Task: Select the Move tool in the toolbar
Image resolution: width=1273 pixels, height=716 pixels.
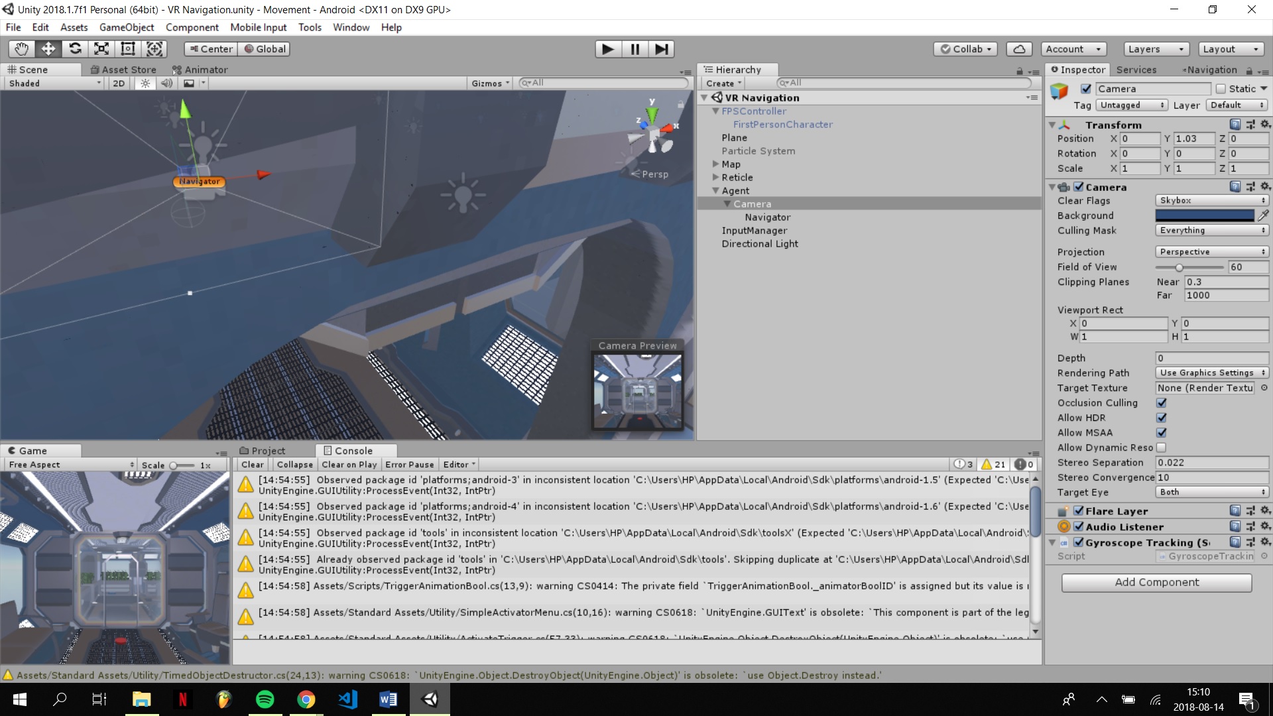Action: click(48, 48)
